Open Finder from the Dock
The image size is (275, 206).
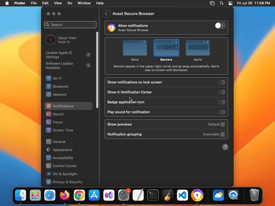click(x=20, y=195)
